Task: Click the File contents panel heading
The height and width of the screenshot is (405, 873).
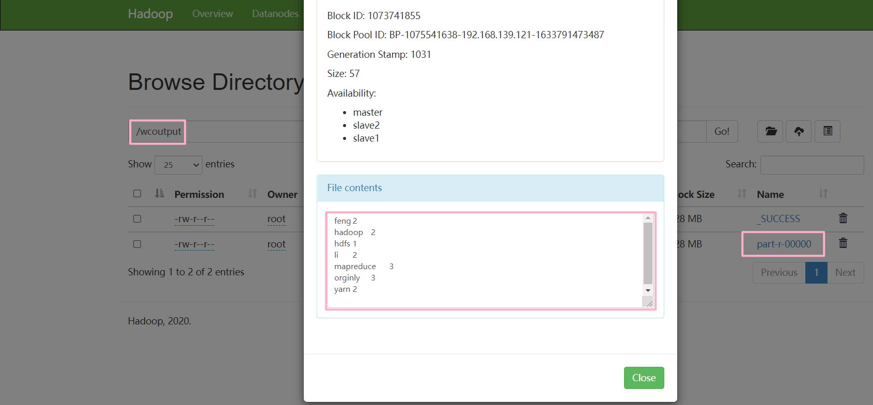Action: pyautogui.click(x=490, y=188)
